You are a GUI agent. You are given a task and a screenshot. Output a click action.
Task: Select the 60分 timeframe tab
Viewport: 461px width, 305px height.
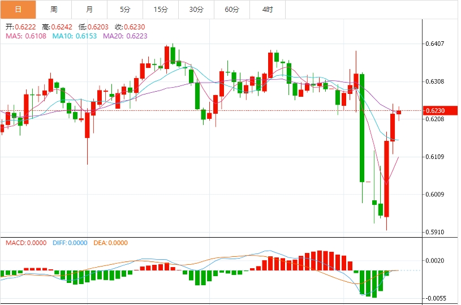[232, 10]
